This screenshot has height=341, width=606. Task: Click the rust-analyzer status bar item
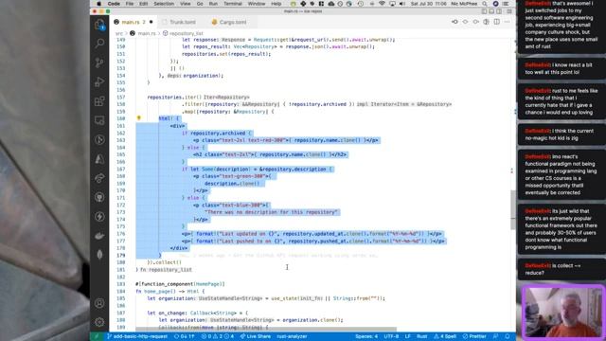[x=292, y=336]
